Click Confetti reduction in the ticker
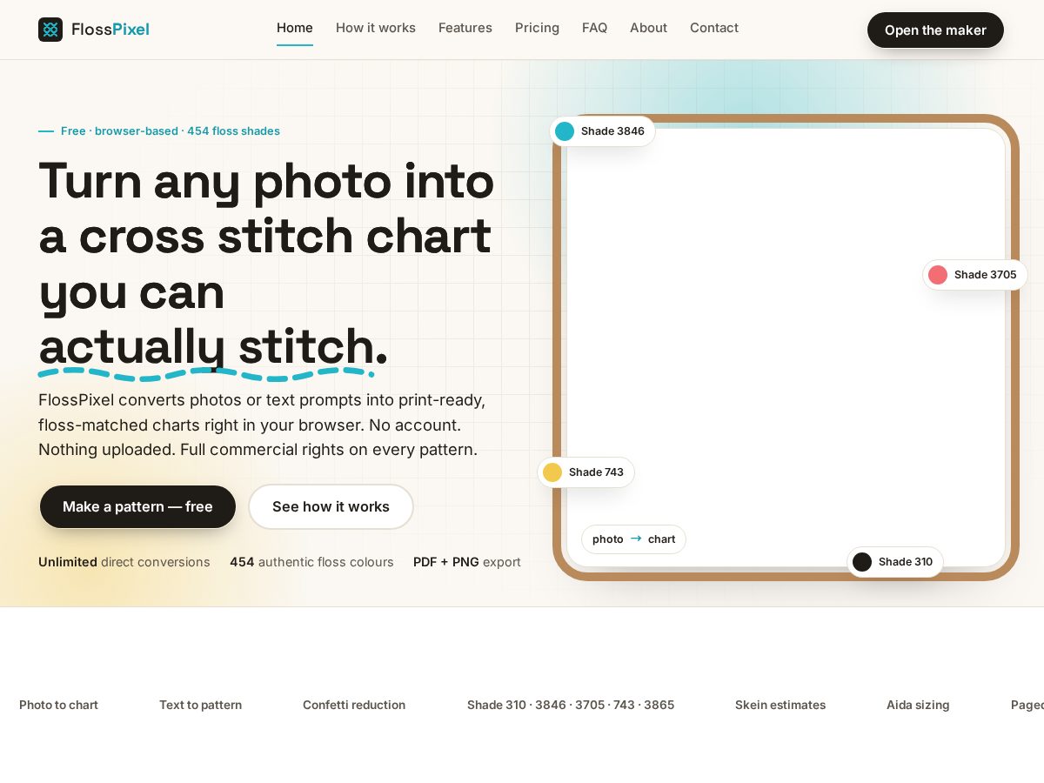The width and height of the screenshot is (1044, 783). pyautogui.click(x=354, y=705)
